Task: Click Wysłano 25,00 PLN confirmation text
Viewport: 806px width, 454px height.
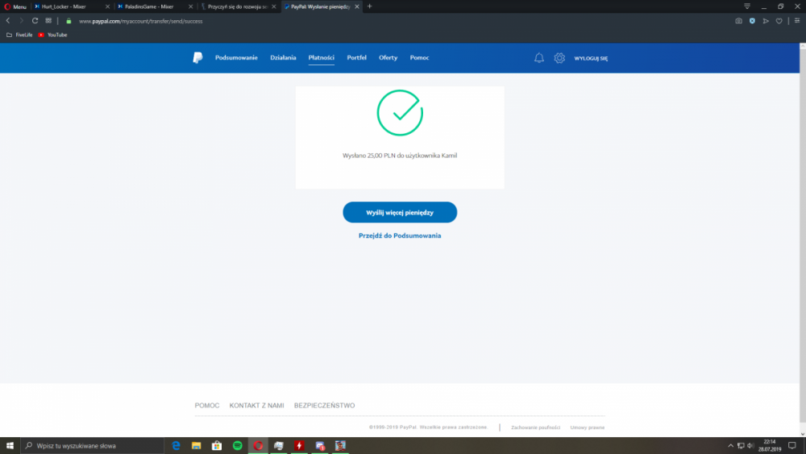Action: pos(400,156)
